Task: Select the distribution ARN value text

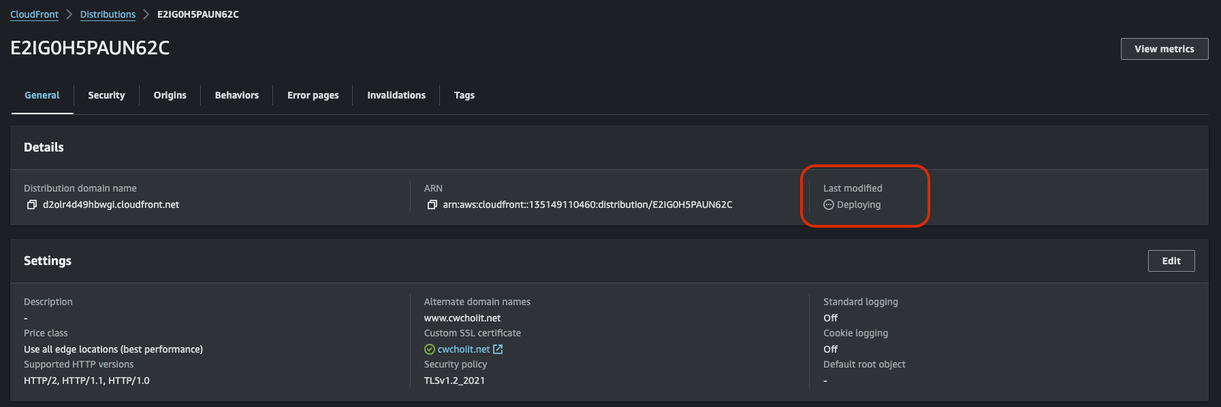Action: pos(588,205)
